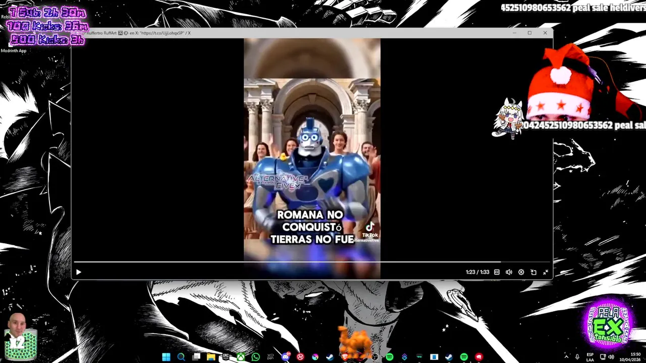Switch the ESP LAA input language
This screenshot has height=363, width=646.
pos(590,357)
